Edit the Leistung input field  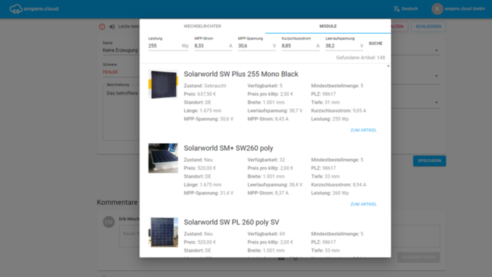tap(168, 46)
